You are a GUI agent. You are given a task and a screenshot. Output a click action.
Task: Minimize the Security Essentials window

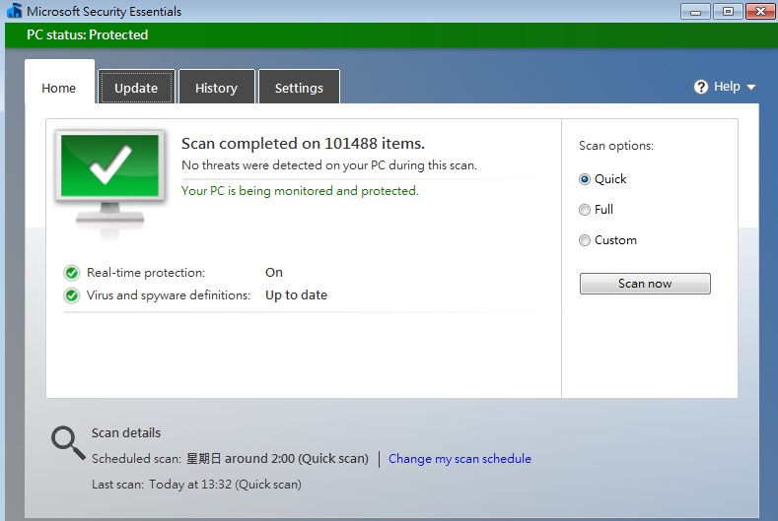coord(695,12)
